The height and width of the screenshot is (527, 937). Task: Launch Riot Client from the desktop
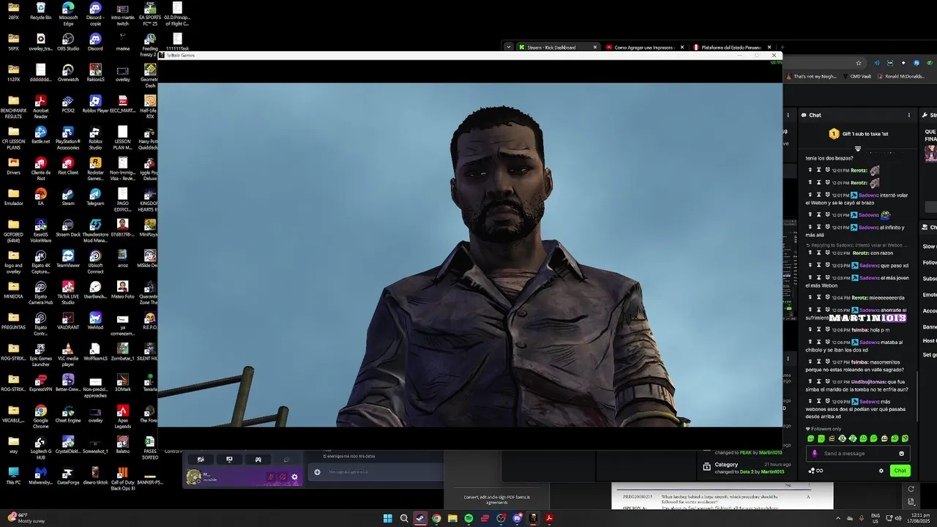(x=68, y=165)
